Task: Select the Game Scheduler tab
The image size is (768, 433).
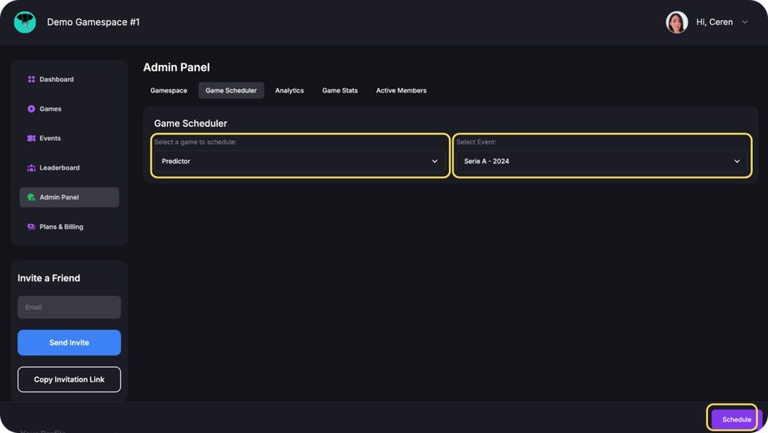Action: click(x=231, y=90)
